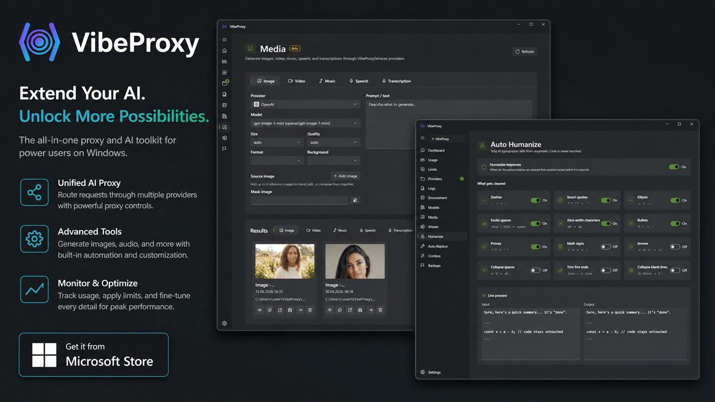The height and width of the screenshot is (402, 715).
Task: Disable the Primes toggle
Action: (x=535, y=247)
